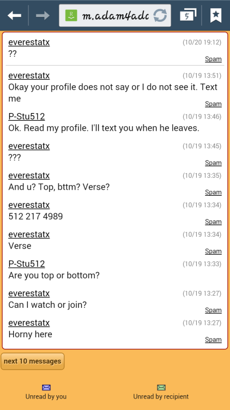Open P-Stu512 profile from the 13:33 message
The width and height of the screenshot is (230, 410).
[27, 264]
